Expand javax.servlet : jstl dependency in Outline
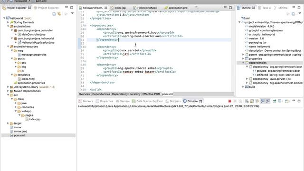The image size is (304, 171). point(247,79)
